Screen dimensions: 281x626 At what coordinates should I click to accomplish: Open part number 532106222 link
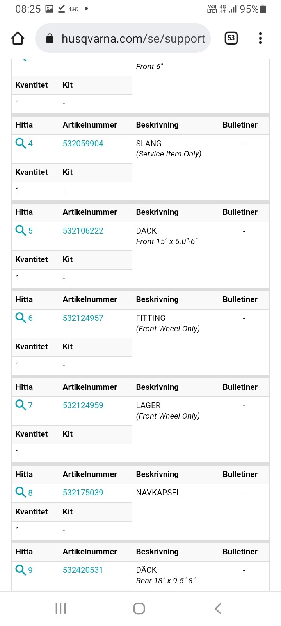point(83,231)
